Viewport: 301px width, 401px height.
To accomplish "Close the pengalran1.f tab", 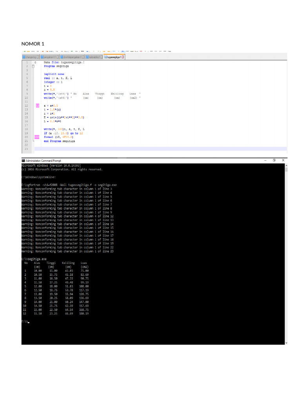I will point(58,57).
